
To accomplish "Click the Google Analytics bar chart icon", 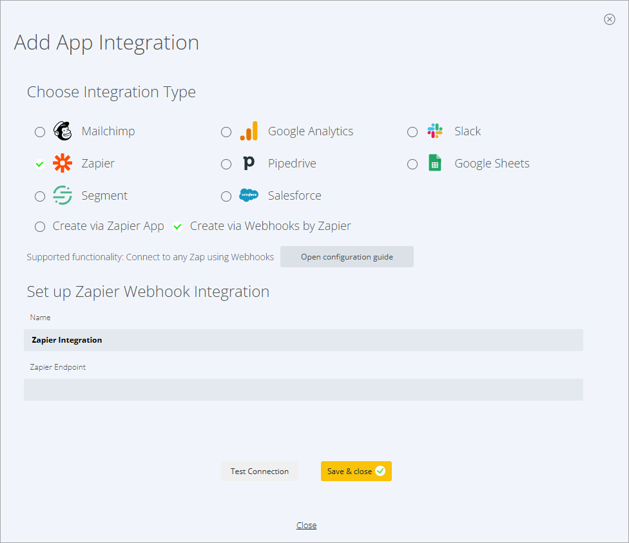I will [x=249, y=131].
